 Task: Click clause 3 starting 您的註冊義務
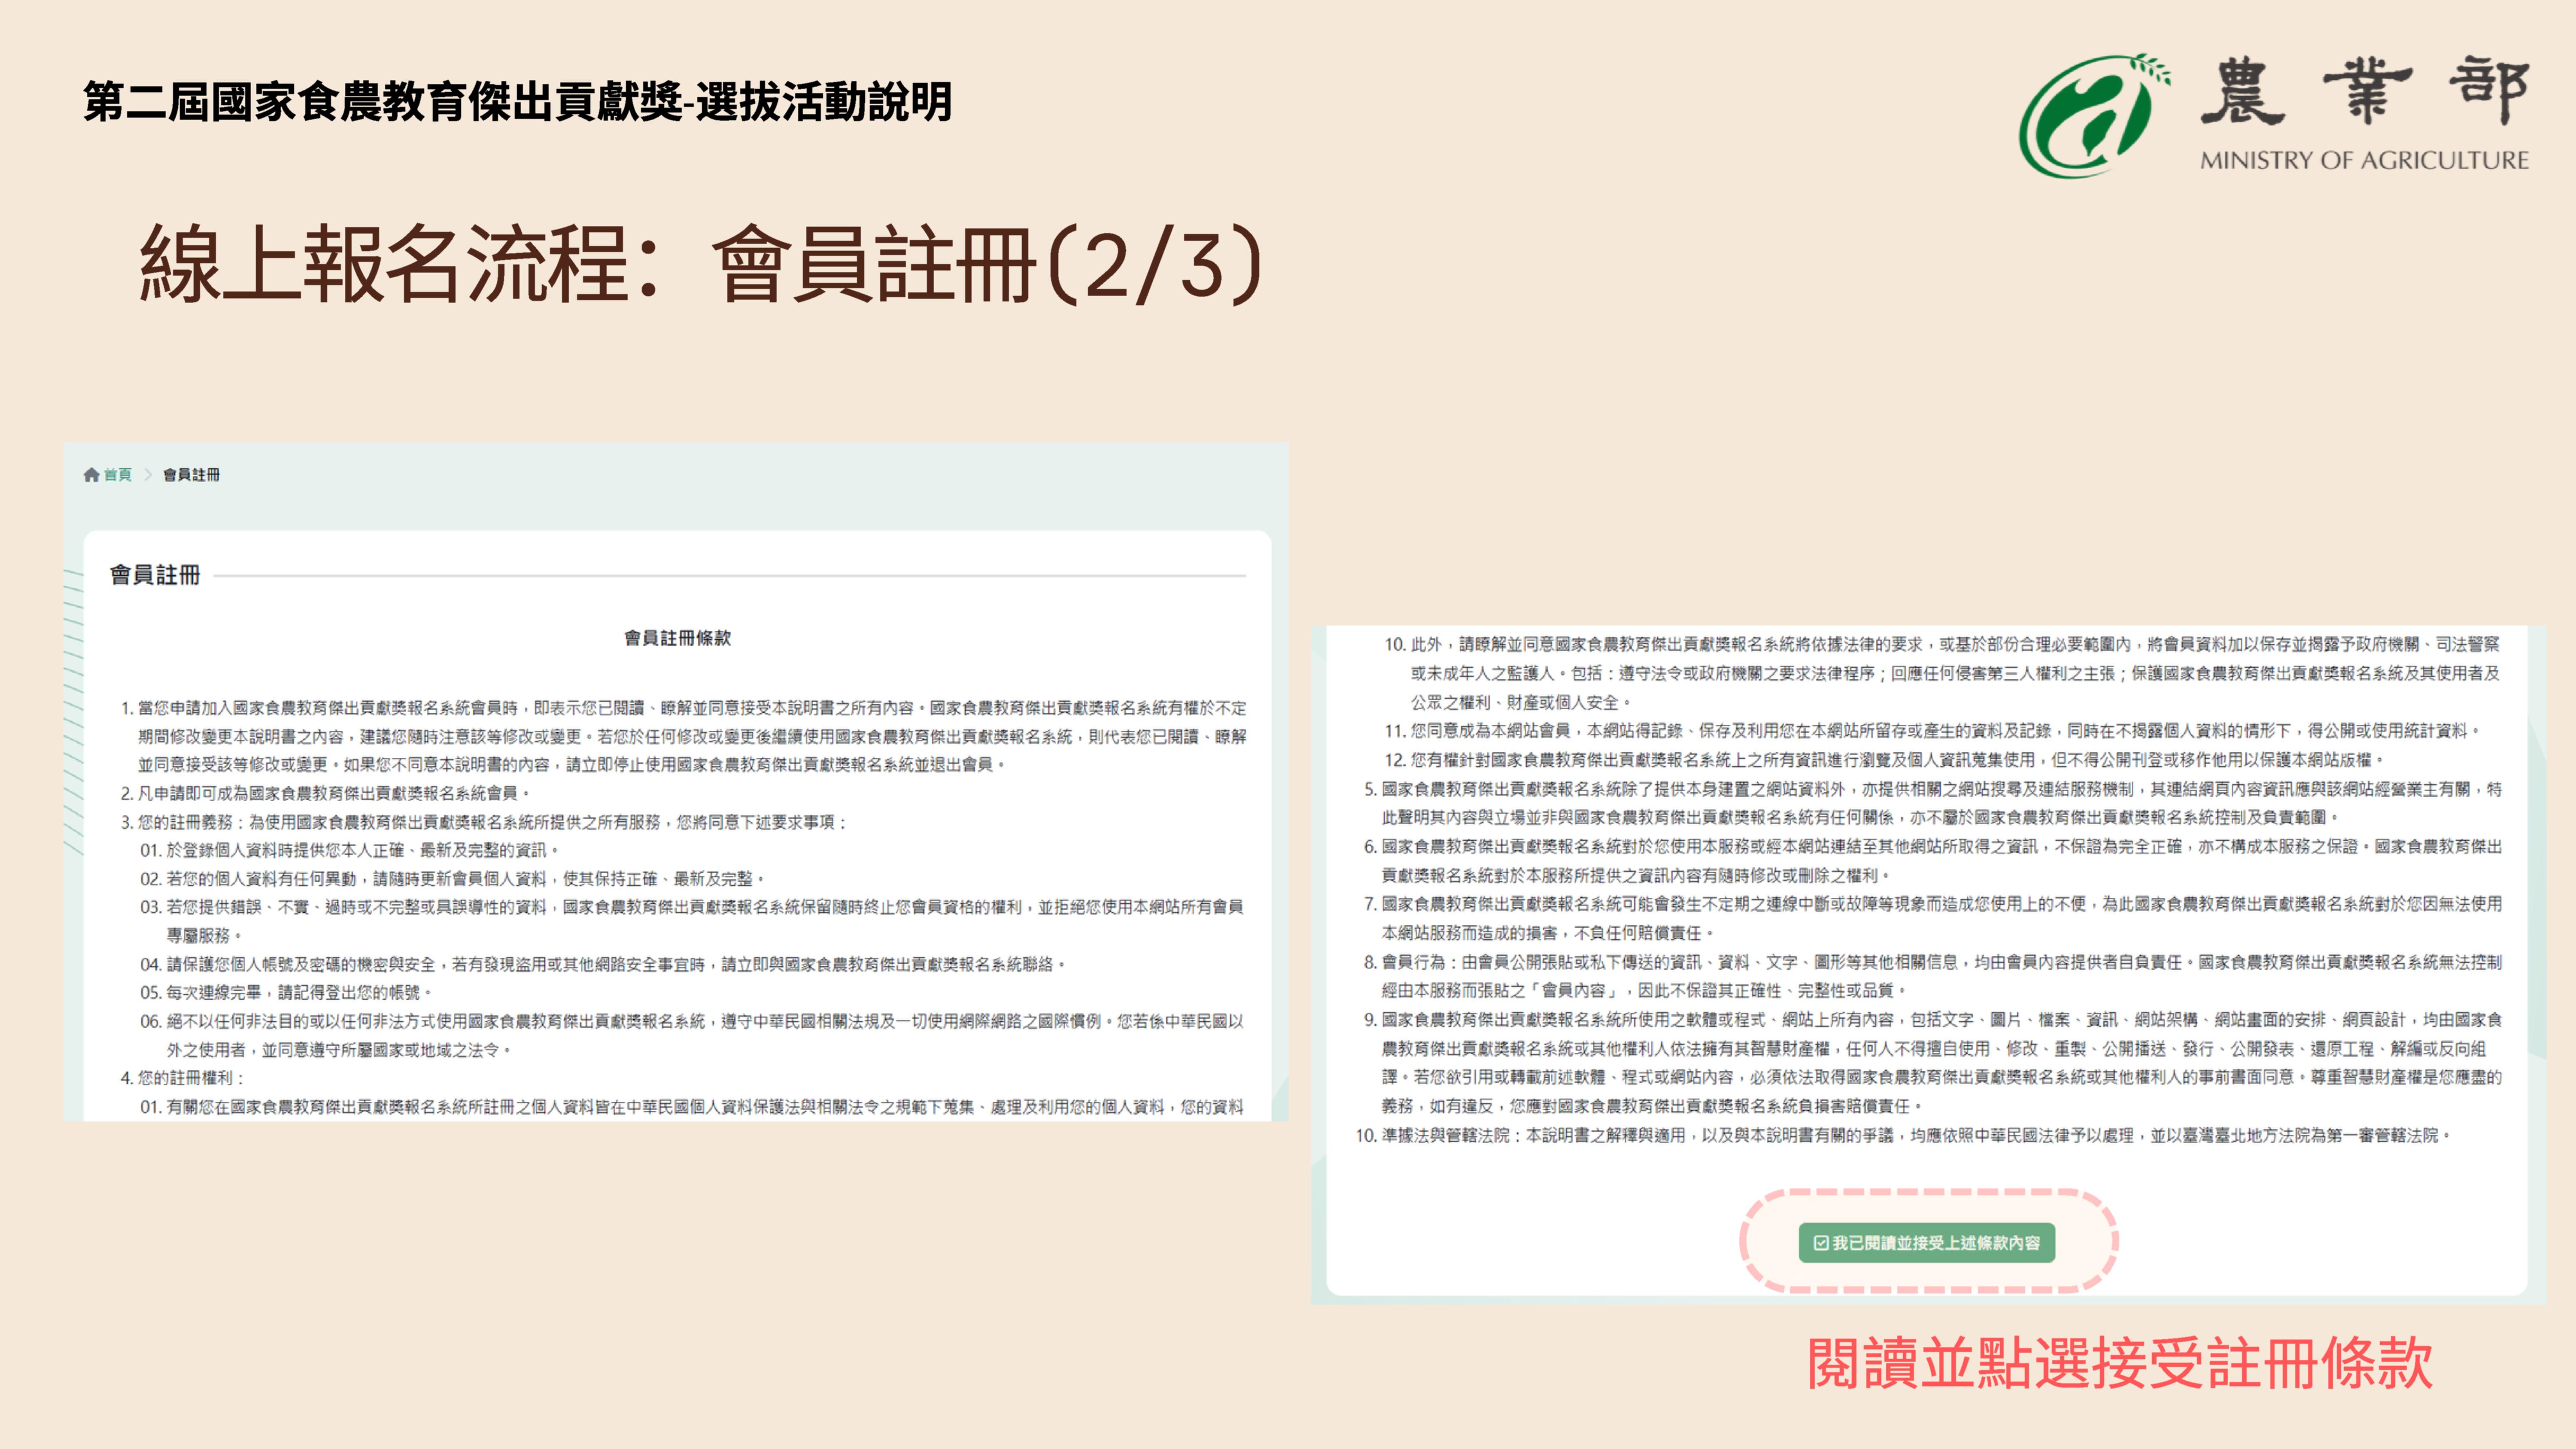pyautogui.click(x=484, y=822)
